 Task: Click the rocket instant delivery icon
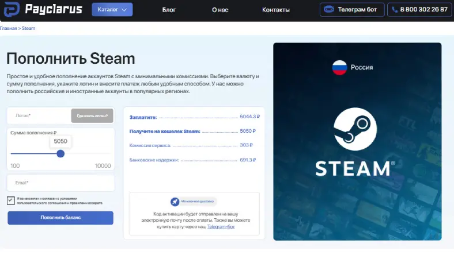click(175, 202)
